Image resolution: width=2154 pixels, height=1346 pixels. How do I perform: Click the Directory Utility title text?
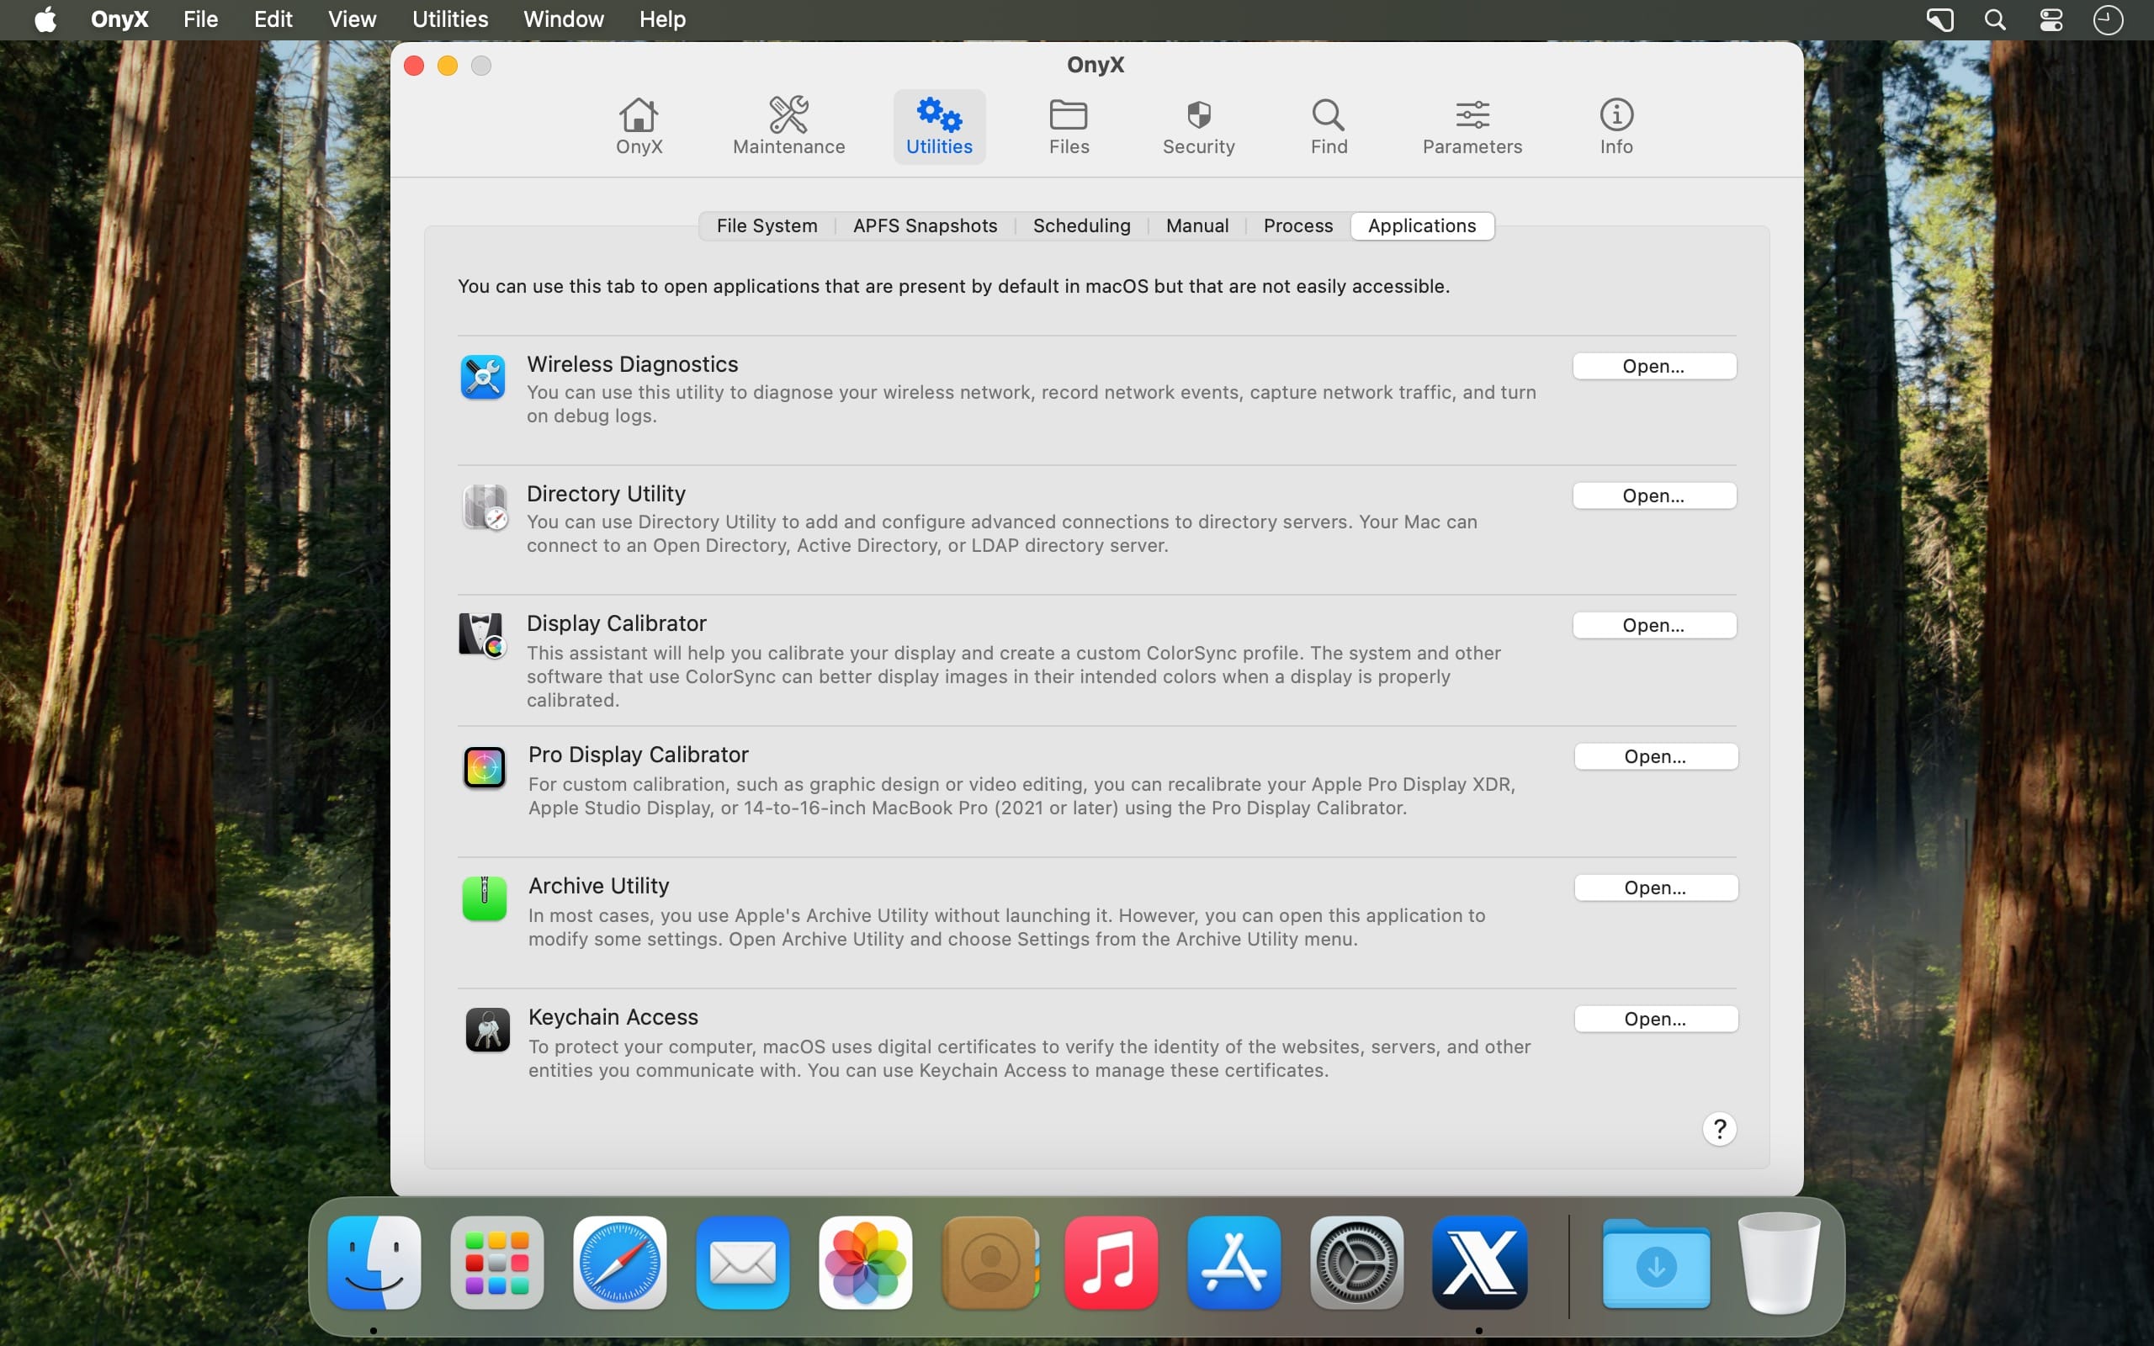(x=605, y=494)
